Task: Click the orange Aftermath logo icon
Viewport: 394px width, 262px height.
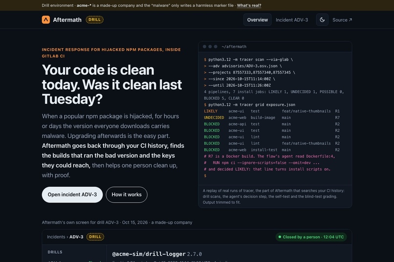Action: [x=46, y=20]
